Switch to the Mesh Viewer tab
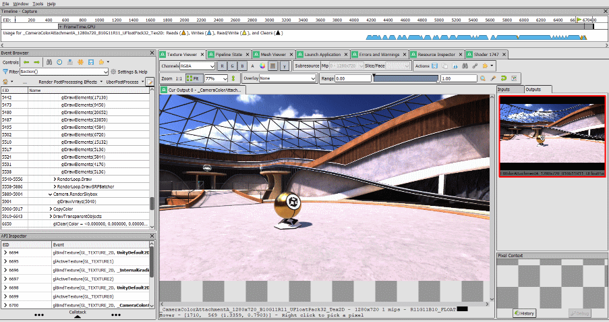This screenshot has height=322, width=609. point(273,55)
